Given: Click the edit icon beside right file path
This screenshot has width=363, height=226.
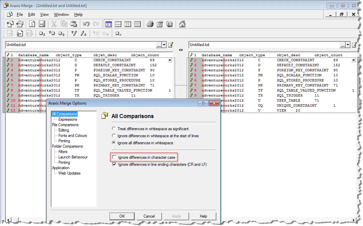Looking at the screenshot, I should tap(354, 45).
